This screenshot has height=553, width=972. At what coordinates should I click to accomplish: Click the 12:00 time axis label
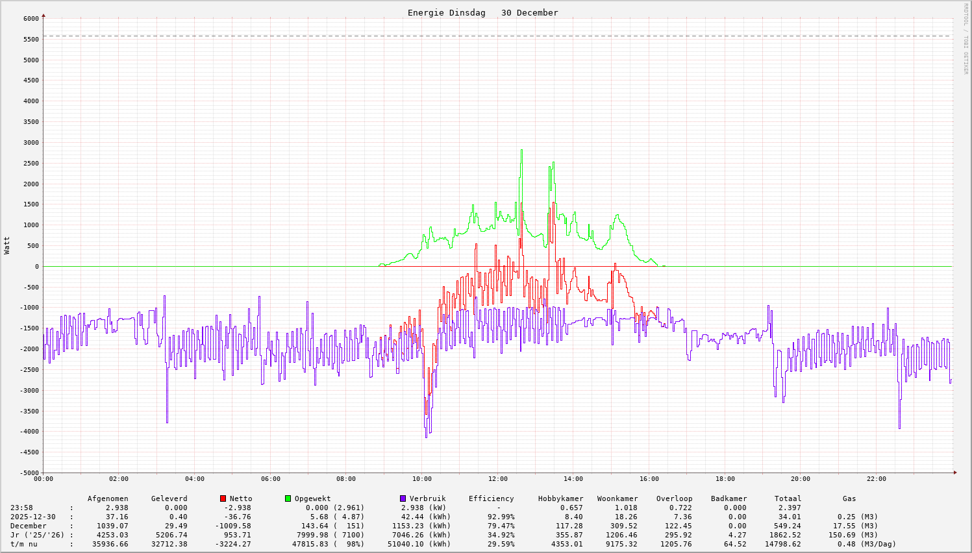[x=497, y=479]
